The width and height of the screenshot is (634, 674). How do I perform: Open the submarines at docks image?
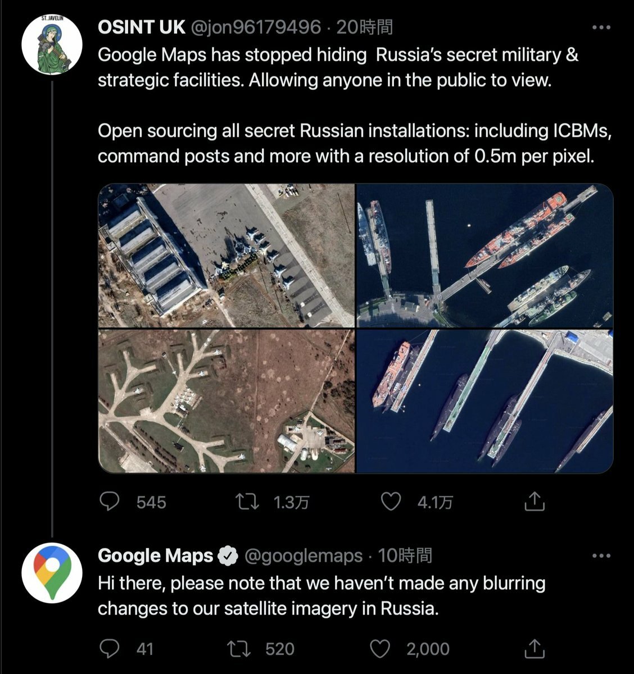click(484, 401)
